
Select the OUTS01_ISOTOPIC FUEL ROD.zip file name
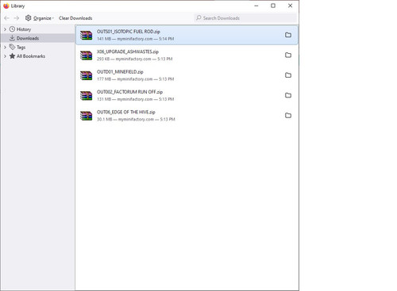pyautogui.click(x=129, y=32)
